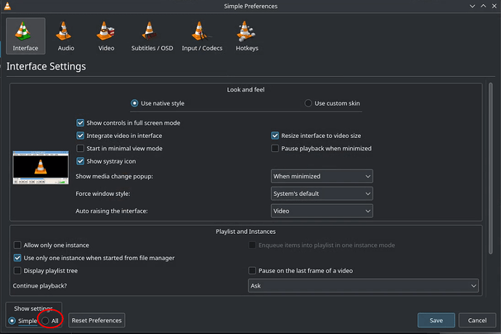Open the Interface preferences cone icon

point(25,36)
